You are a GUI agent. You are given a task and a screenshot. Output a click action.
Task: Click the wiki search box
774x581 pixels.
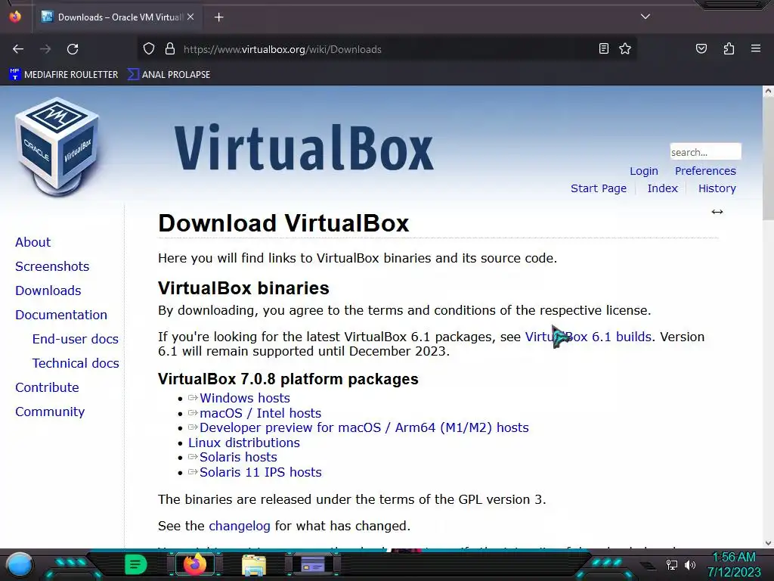tap(705, 151)
